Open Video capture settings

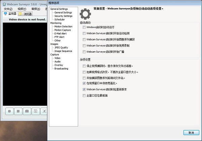pos(57,58)
